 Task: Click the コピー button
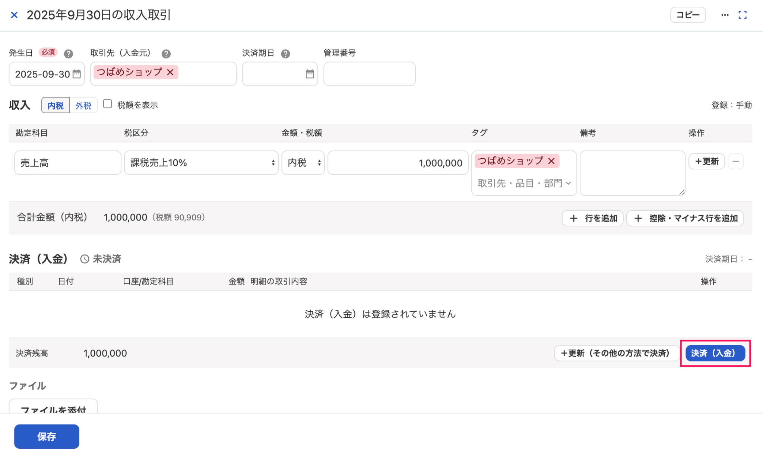[688, 15]
